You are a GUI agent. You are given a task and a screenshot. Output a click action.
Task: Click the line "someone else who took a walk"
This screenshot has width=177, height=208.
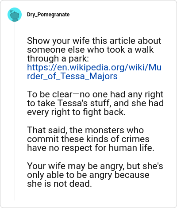(x=90, y=50)
